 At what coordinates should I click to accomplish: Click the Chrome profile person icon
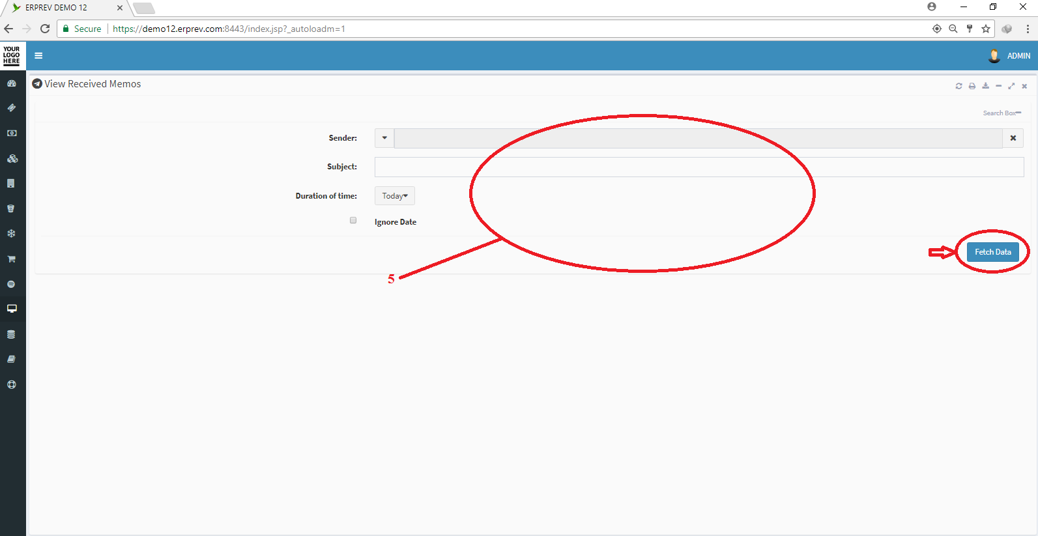[932, 7]
